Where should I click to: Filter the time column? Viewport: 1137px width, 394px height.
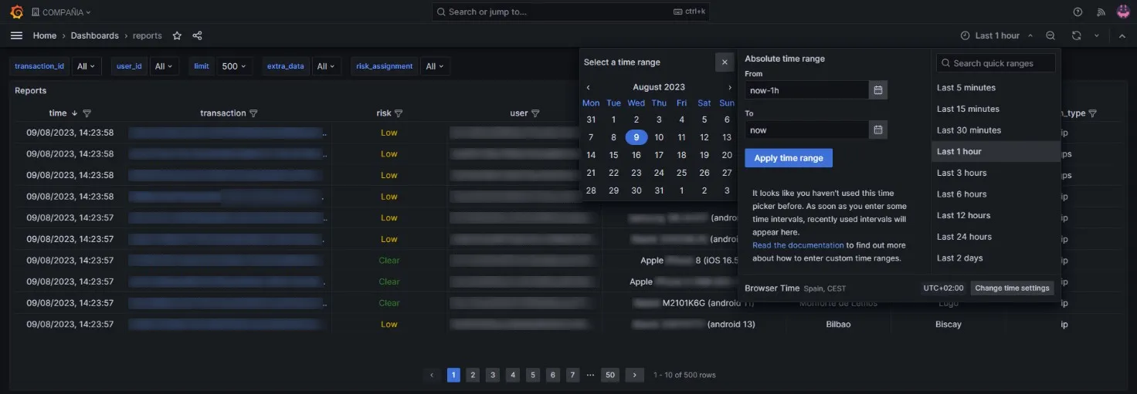(x=87, y=113)
